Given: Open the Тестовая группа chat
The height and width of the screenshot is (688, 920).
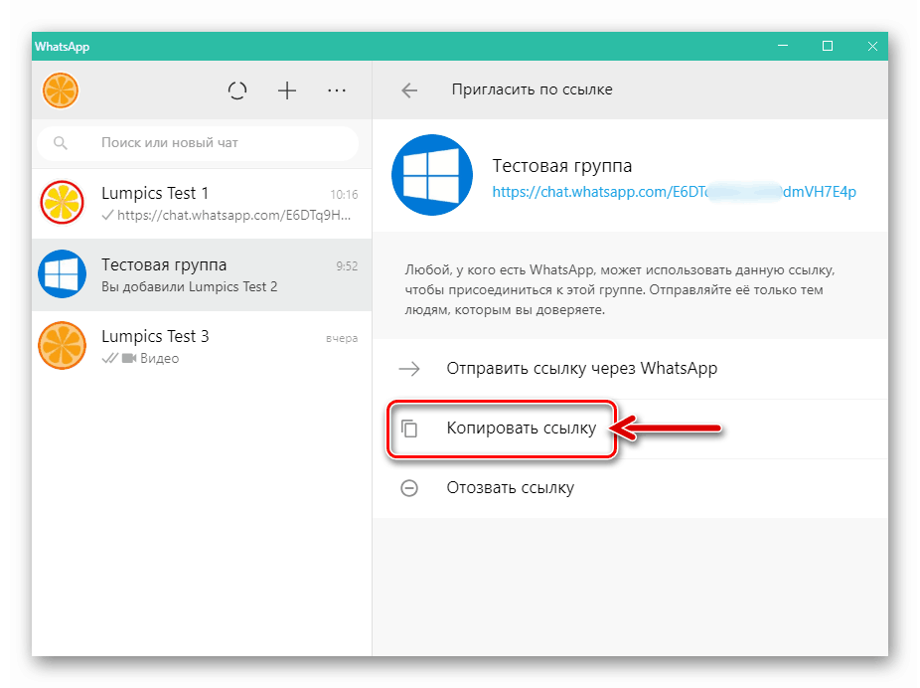Looking at the screenshot, I should [199, 273].
